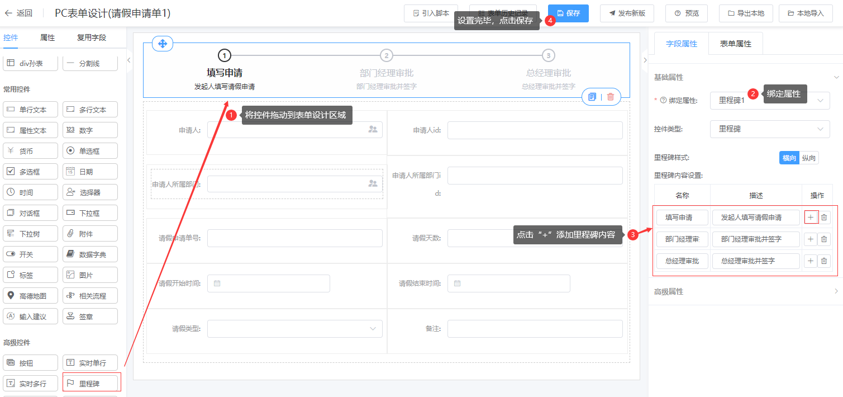
Task: Select the 图片 control
Action: pyautogui.click(x=90, y=275)
